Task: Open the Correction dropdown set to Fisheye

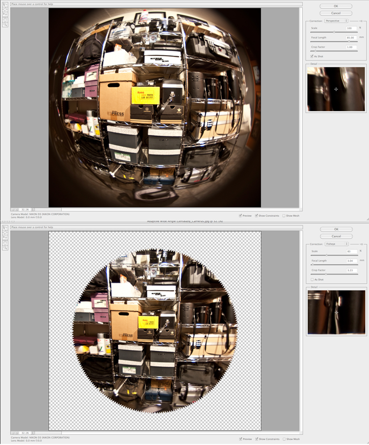Action: [337, 244]
